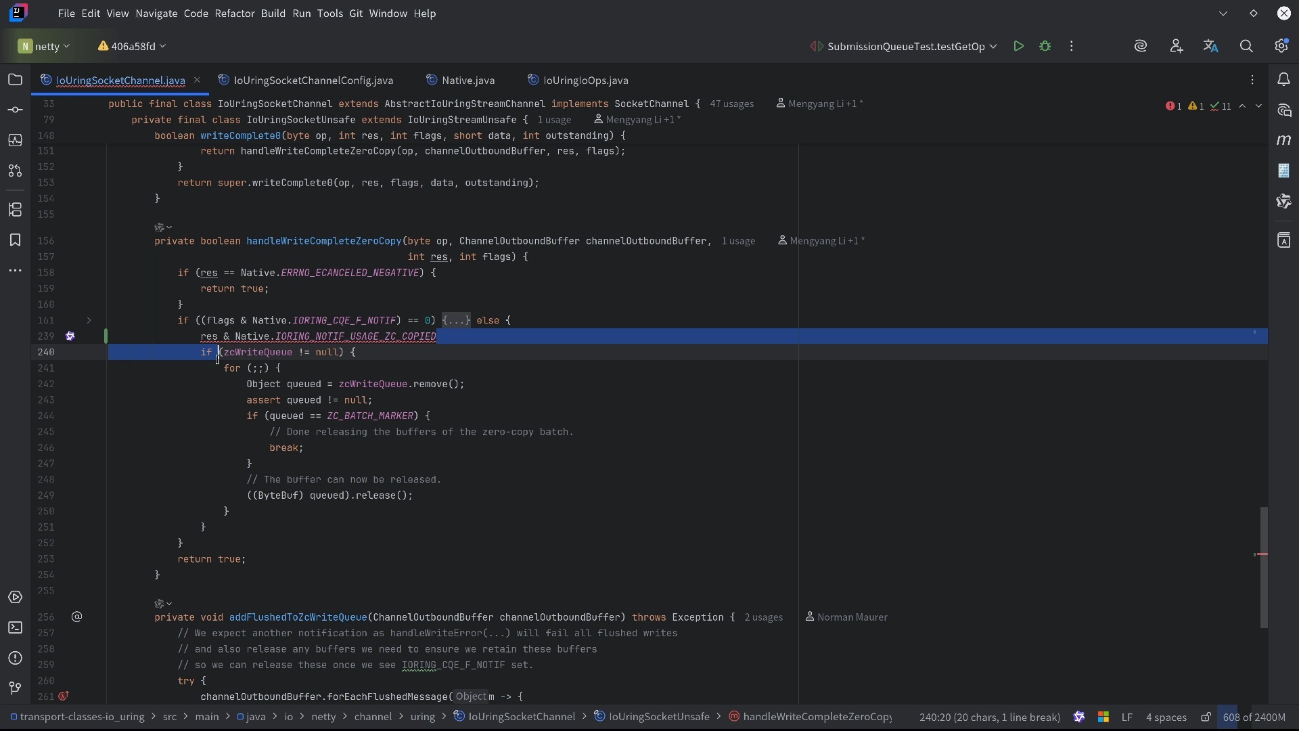
Task: Click the 4 spaces indent widget
Action: (1166, 717)
